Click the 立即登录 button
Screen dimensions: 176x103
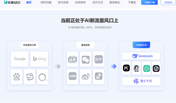(168, 2)
